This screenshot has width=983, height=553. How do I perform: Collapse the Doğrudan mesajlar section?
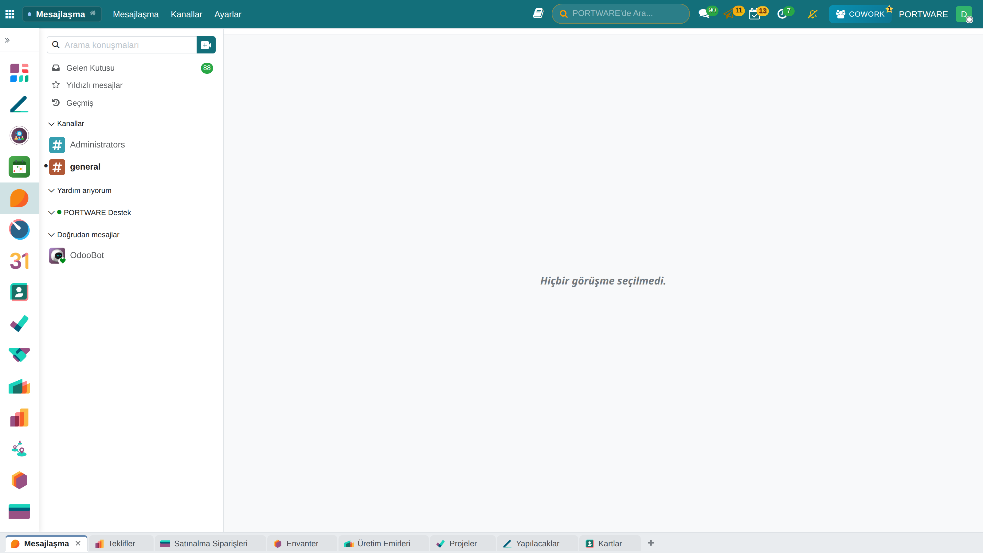pyautogui.click(x=84, y=235)
